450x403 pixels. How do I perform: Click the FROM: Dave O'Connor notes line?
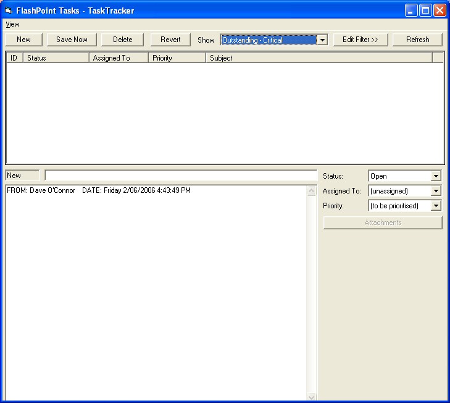98,190
